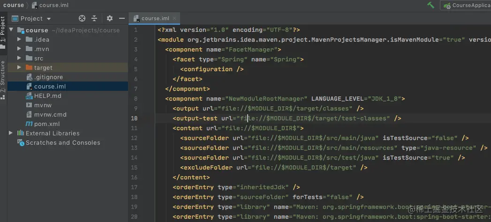Expand the src folder
This screenshot has width=491, height=222.
click(19, 58)
